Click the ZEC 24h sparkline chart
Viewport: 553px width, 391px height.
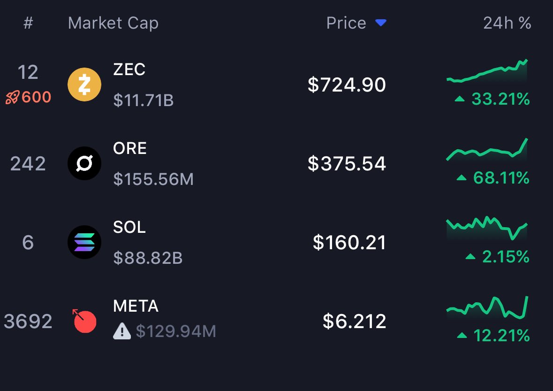point(487,72)
